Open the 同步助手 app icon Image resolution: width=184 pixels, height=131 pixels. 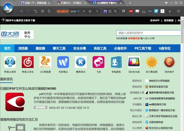169,62
